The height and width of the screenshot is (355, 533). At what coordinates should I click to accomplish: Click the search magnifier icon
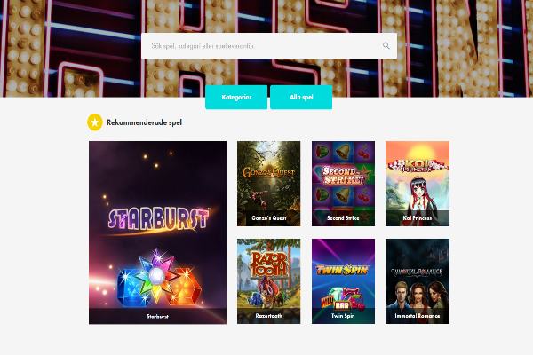(x=386, y=45)
